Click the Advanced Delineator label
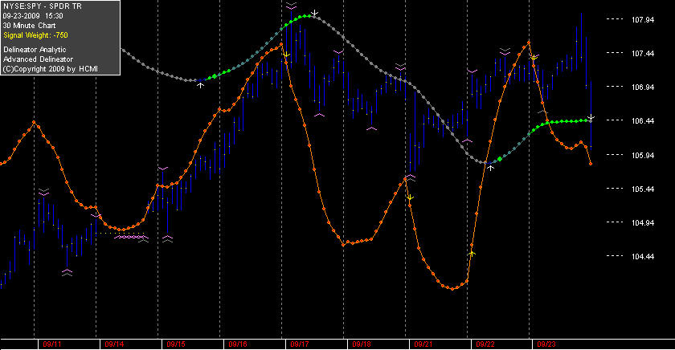The image size is (675, 350). point(39,59)
